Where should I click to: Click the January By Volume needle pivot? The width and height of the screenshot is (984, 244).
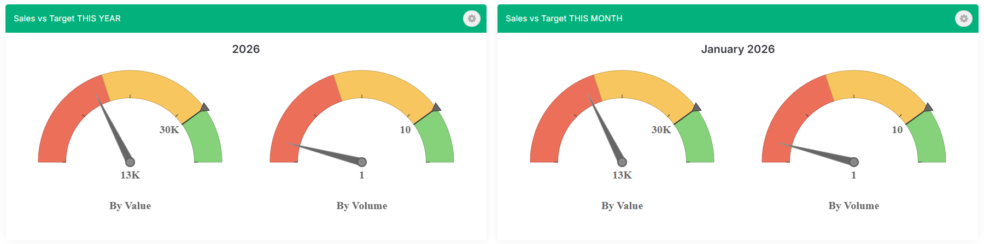854,162
